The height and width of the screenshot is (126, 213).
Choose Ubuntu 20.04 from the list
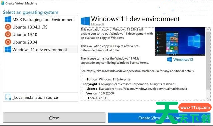40,42
